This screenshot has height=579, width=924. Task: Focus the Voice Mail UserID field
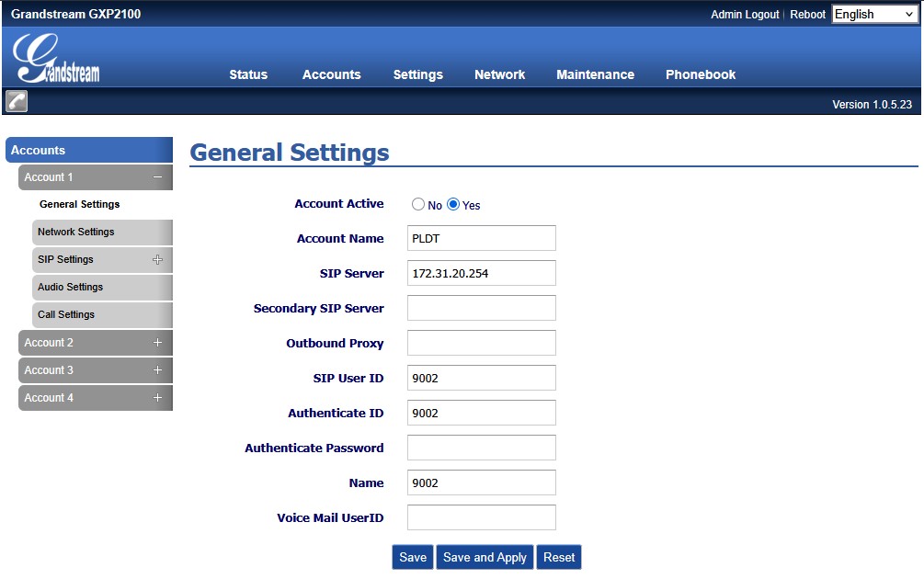(482, 517)
